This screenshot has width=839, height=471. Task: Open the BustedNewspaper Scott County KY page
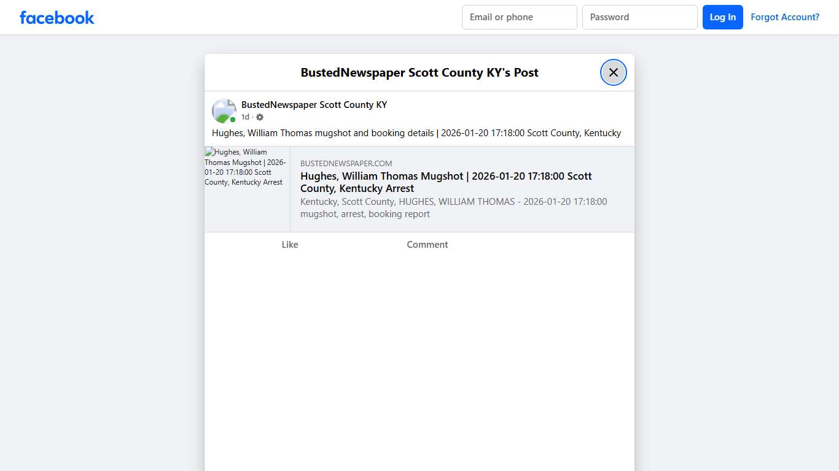pyautogui.click(x=314, y=104)
